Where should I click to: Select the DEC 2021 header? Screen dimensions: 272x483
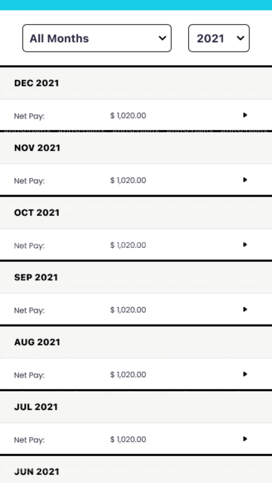coord(37,83)
